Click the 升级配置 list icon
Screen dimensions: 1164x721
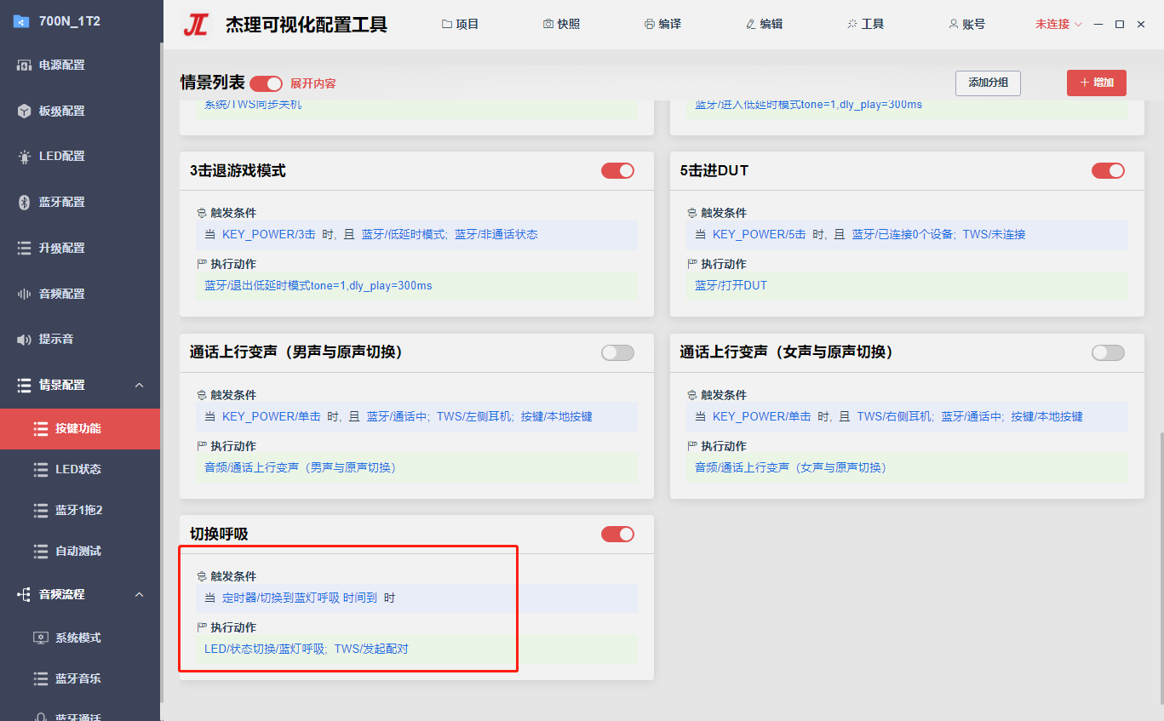[25, 248]
